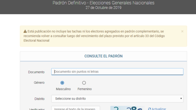
Task: Click the Verificador captcha text field
Action: pyautogui.click(x=76, y=108)
